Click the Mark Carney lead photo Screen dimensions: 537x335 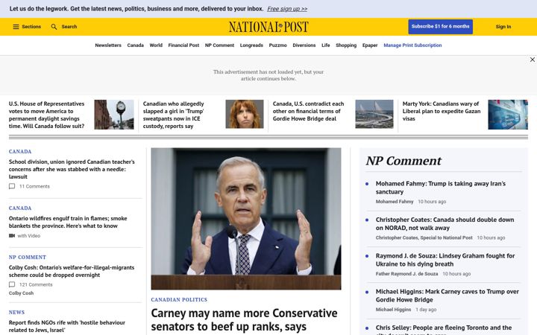246,219
